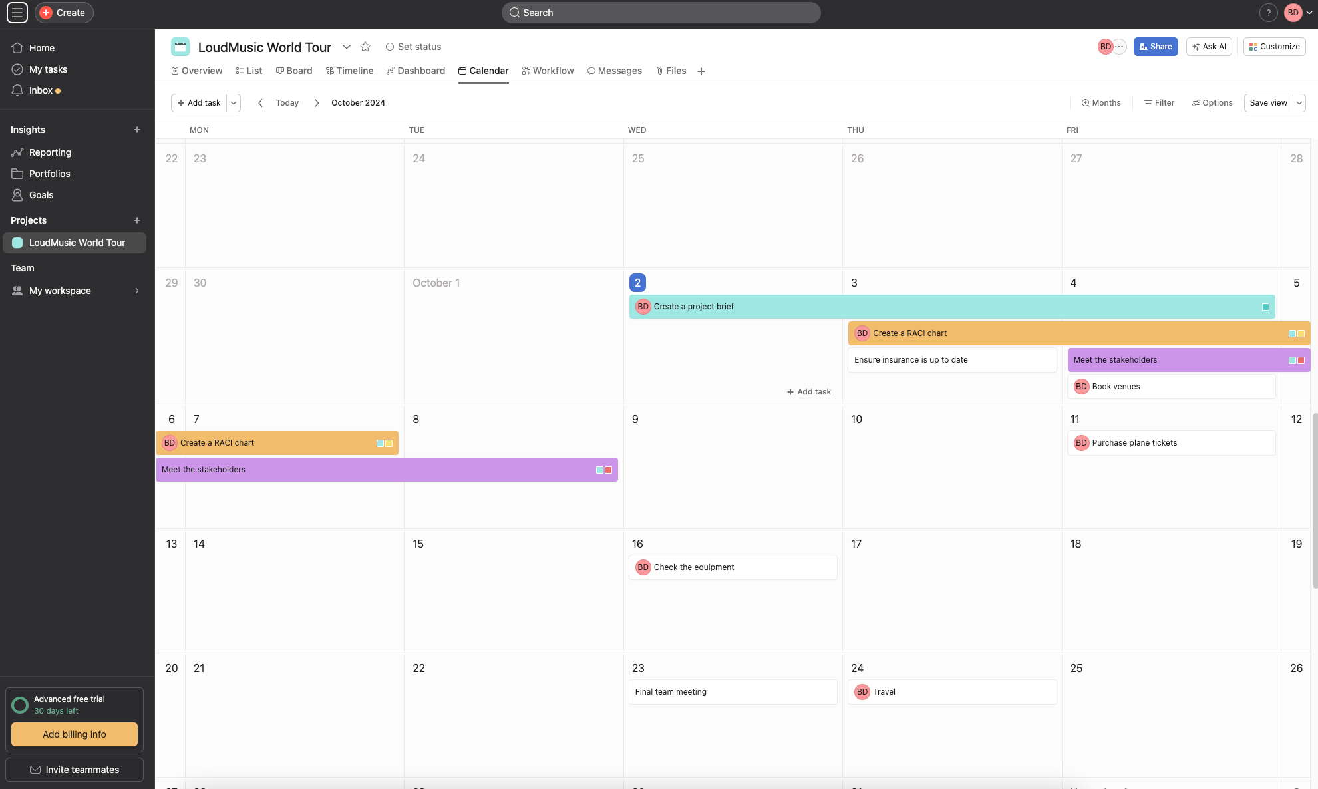Screen dimensions: 1318x789
Task: Add a new tab with plus icon
Action: 701,71
